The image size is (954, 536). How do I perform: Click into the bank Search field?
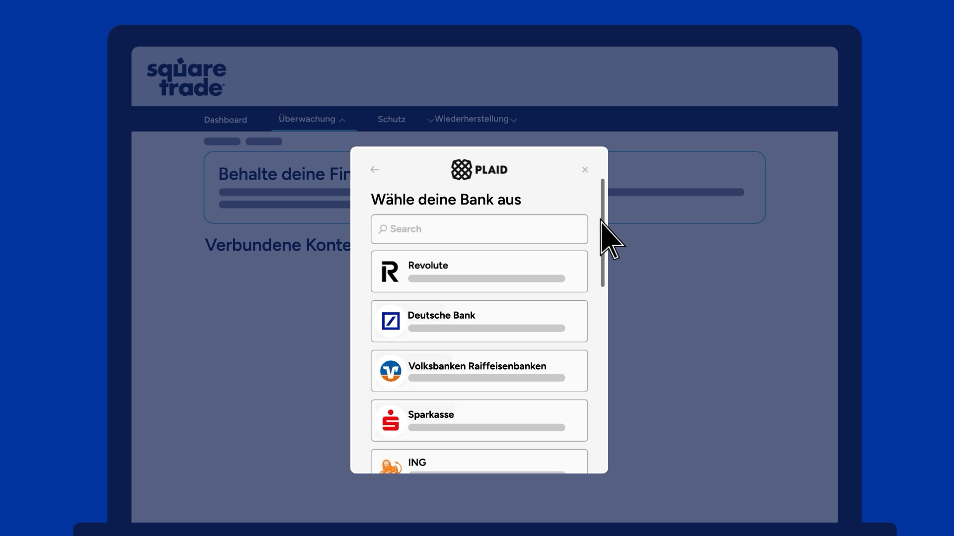[x=479, y=229]
